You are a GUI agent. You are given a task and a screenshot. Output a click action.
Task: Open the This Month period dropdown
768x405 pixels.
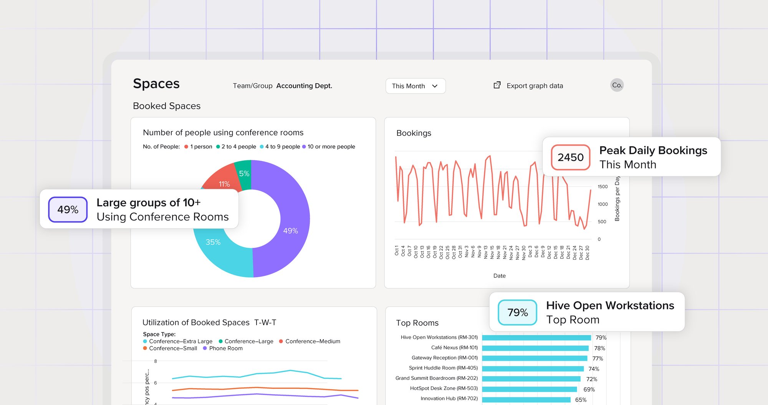click(415, 86)
